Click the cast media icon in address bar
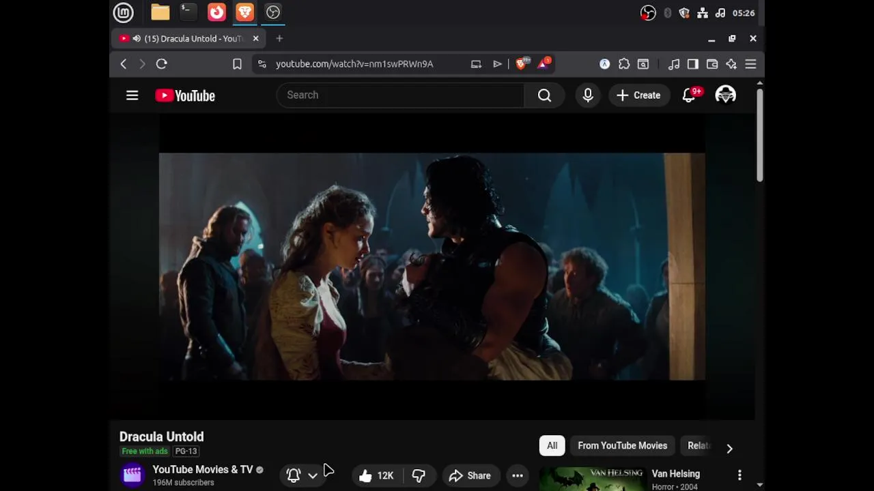The height and width of the screenshot is (491, 874). [476, 64]
